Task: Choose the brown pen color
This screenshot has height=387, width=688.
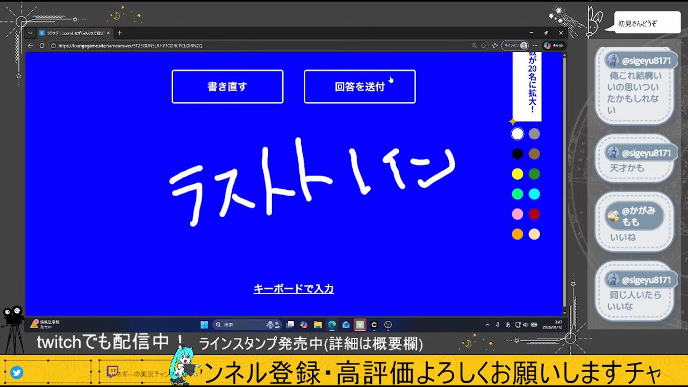Action: click(534, 154)
